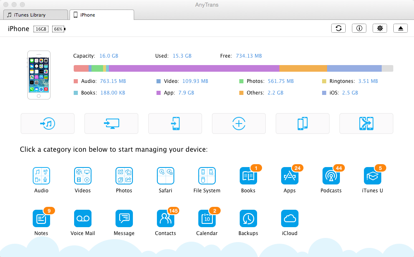Open the Podcasts category

point(331,176)
